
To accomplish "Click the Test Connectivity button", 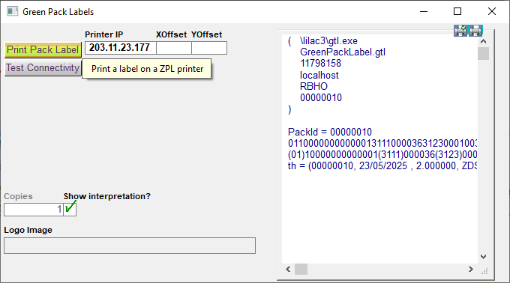I will click(x=43, y=68).
